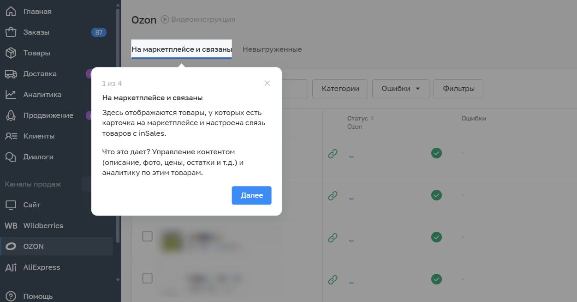Screen dimensions: 577x302
Task: Open the Фильтры button
Action: [x=458, y=89]
